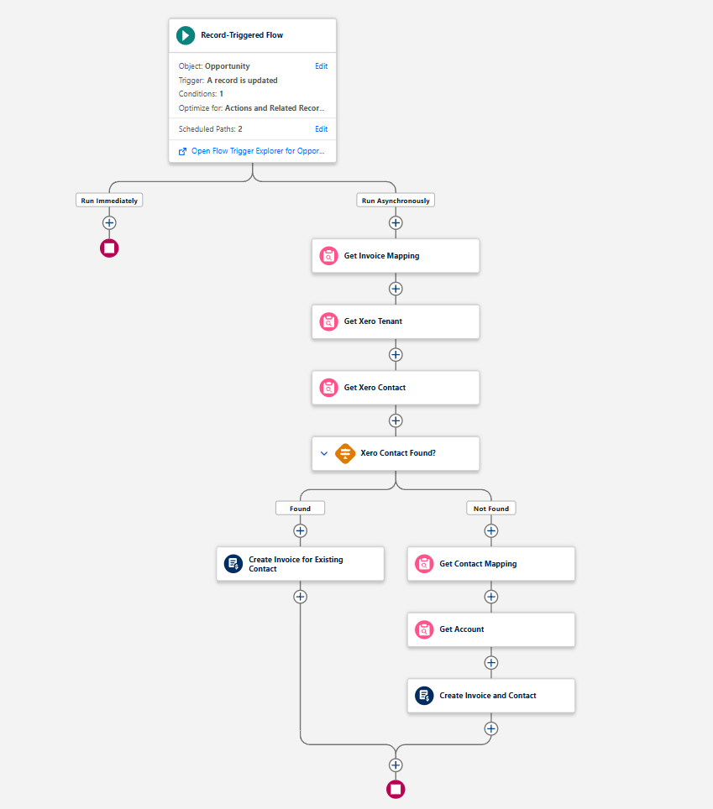This screenshot has width=713, height=809.
Task: Click the Get Account records icon
Action: click(x=424, y=629)
